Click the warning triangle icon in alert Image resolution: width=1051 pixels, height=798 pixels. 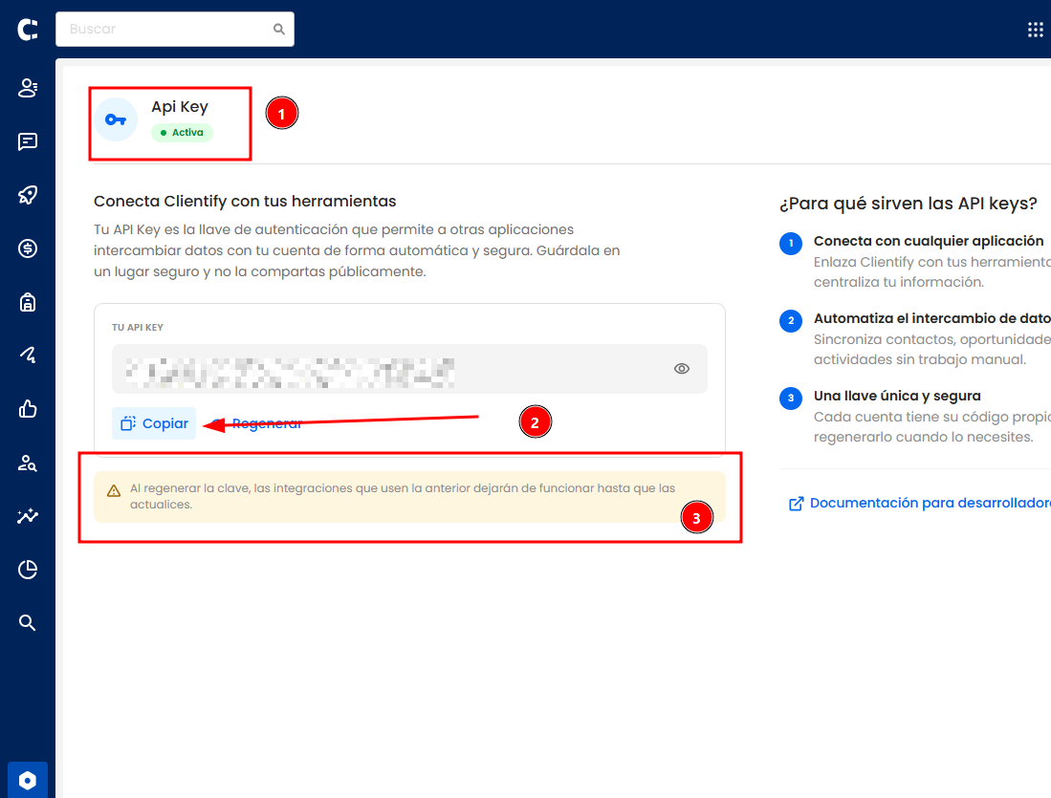click(x=114, y=491)
